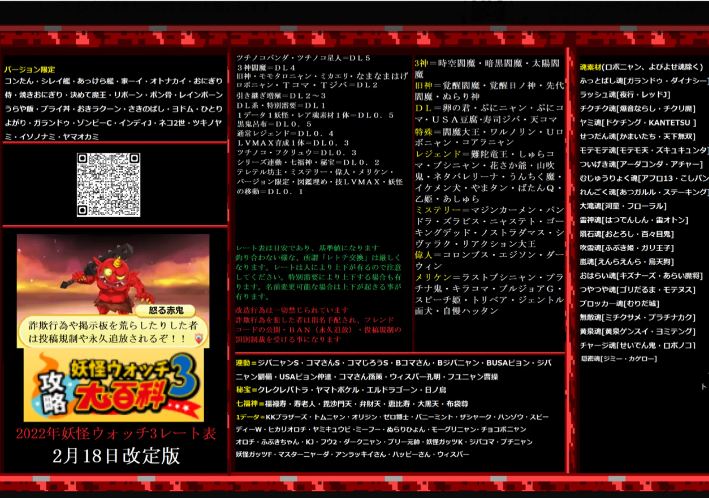709x498 pixels.
Task: Click the LVMAX育成1体=DL0.3 line
Action: (x=293, y=143)
